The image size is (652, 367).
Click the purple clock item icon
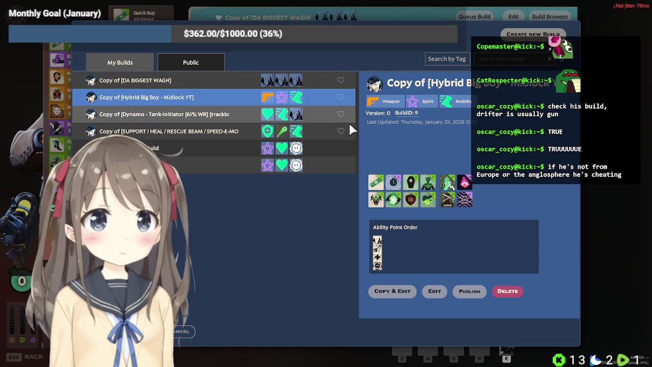click(393, 182)
